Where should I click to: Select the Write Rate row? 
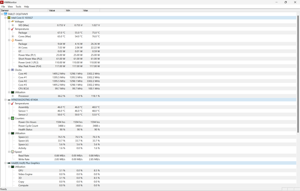click(x=148, y=159)
